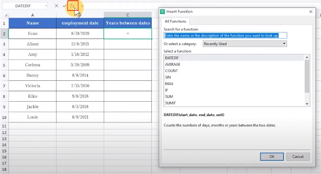The image size is (321, 174).
Task: Click the select-all corner of the sheet
Action: (x=6, y=15)
